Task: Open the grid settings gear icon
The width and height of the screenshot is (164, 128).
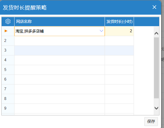Action: [8, 21]
